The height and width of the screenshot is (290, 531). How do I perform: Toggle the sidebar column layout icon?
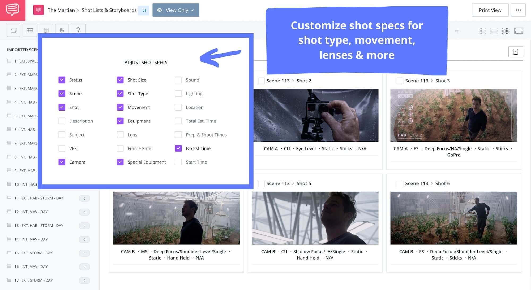pyautogui.click(x=46, y=30)
